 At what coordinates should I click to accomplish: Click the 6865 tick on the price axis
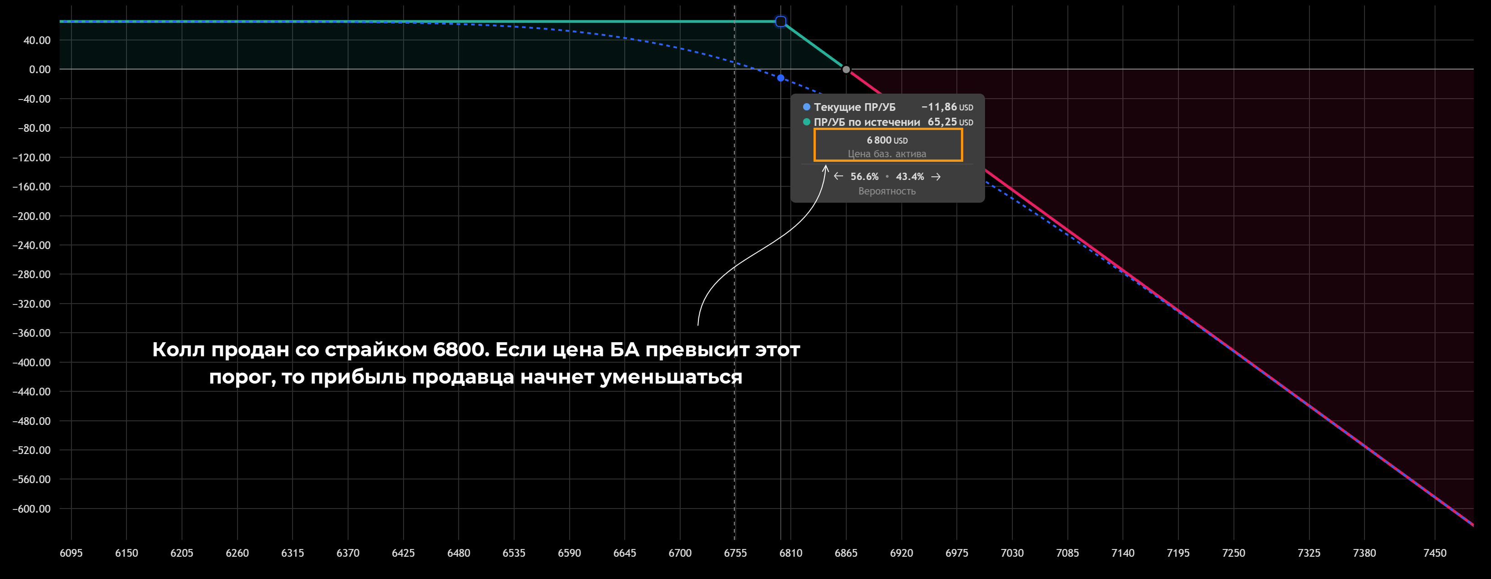pos(846,553)
